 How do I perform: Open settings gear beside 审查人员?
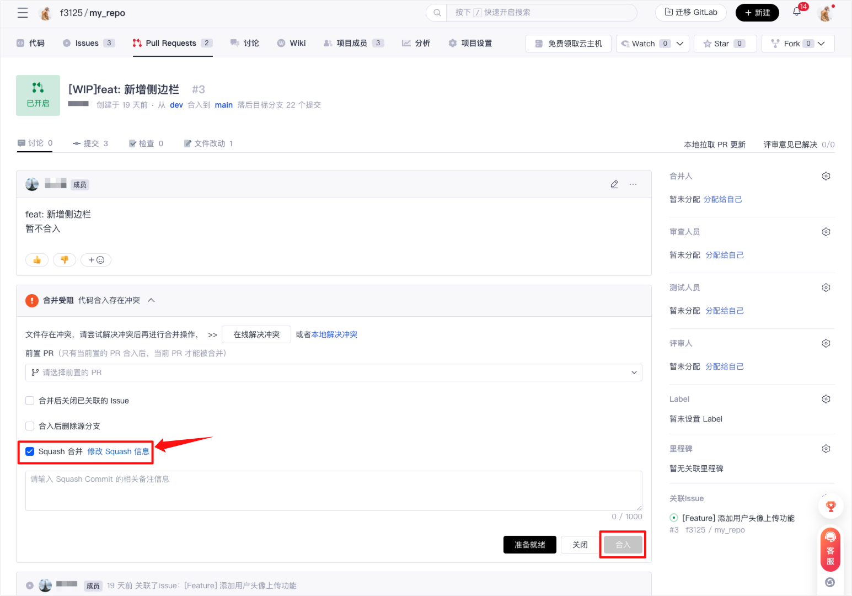point(826,231)
